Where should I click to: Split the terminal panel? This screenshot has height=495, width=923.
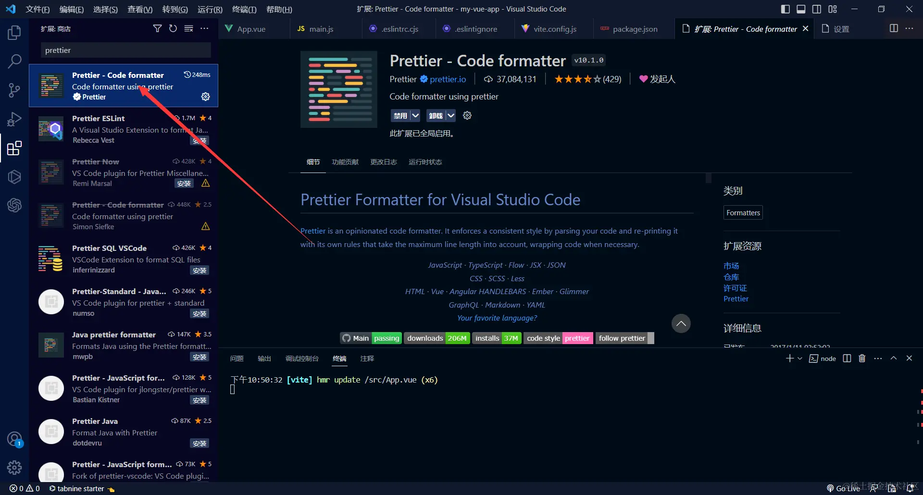847,359
